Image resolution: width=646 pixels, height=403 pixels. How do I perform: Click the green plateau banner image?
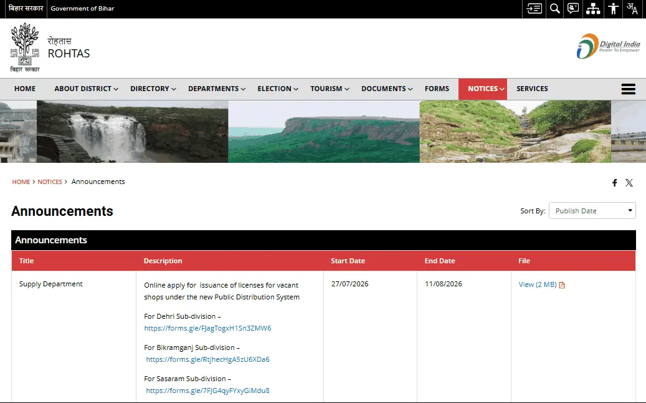tap(324, 132)
